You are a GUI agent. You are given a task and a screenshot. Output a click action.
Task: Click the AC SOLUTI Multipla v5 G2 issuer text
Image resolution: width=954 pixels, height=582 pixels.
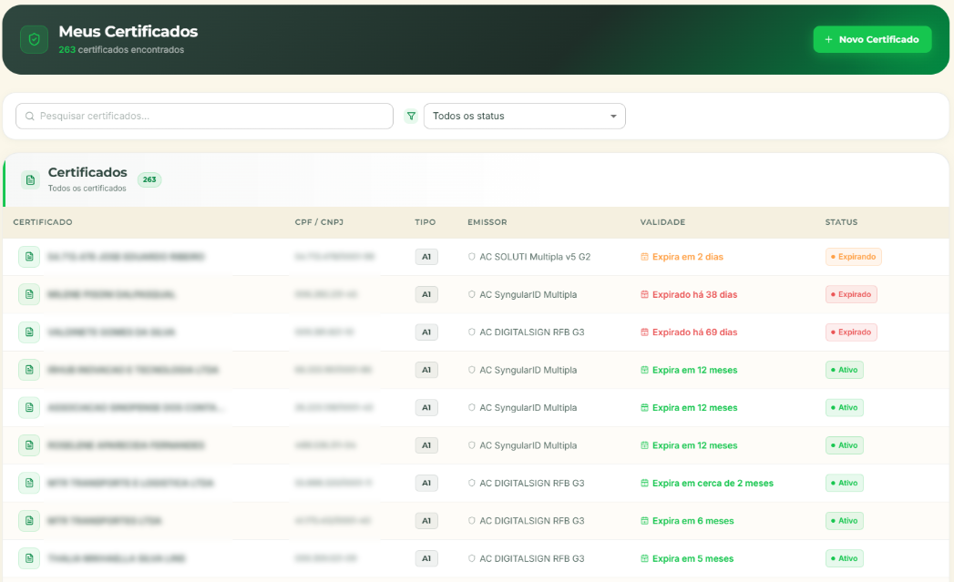click(535, 257)
